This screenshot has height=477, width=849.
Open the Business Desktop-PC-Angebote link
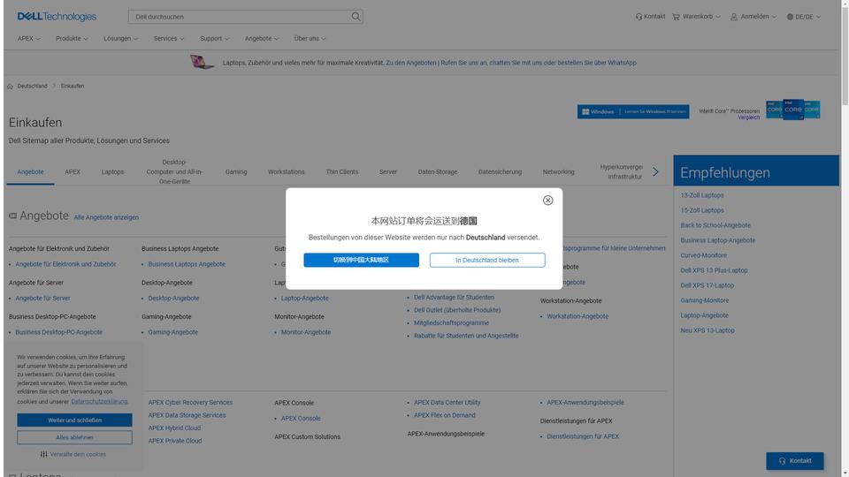tap(58, 333)
